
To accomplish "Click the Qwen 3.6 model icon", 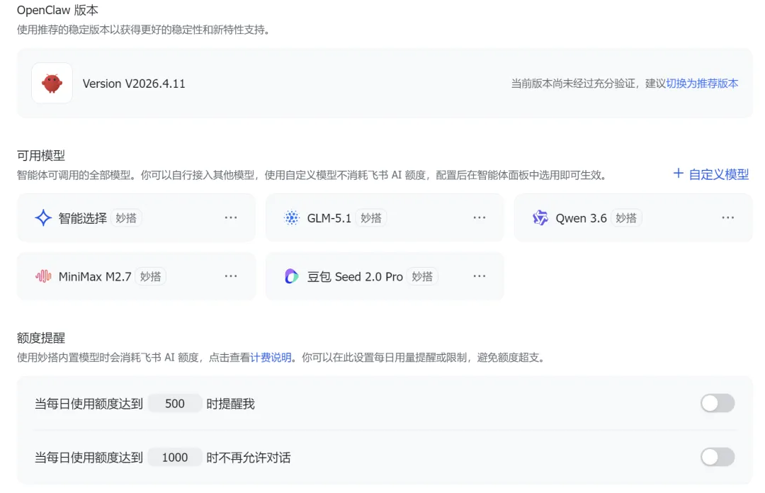I will 540,217.
